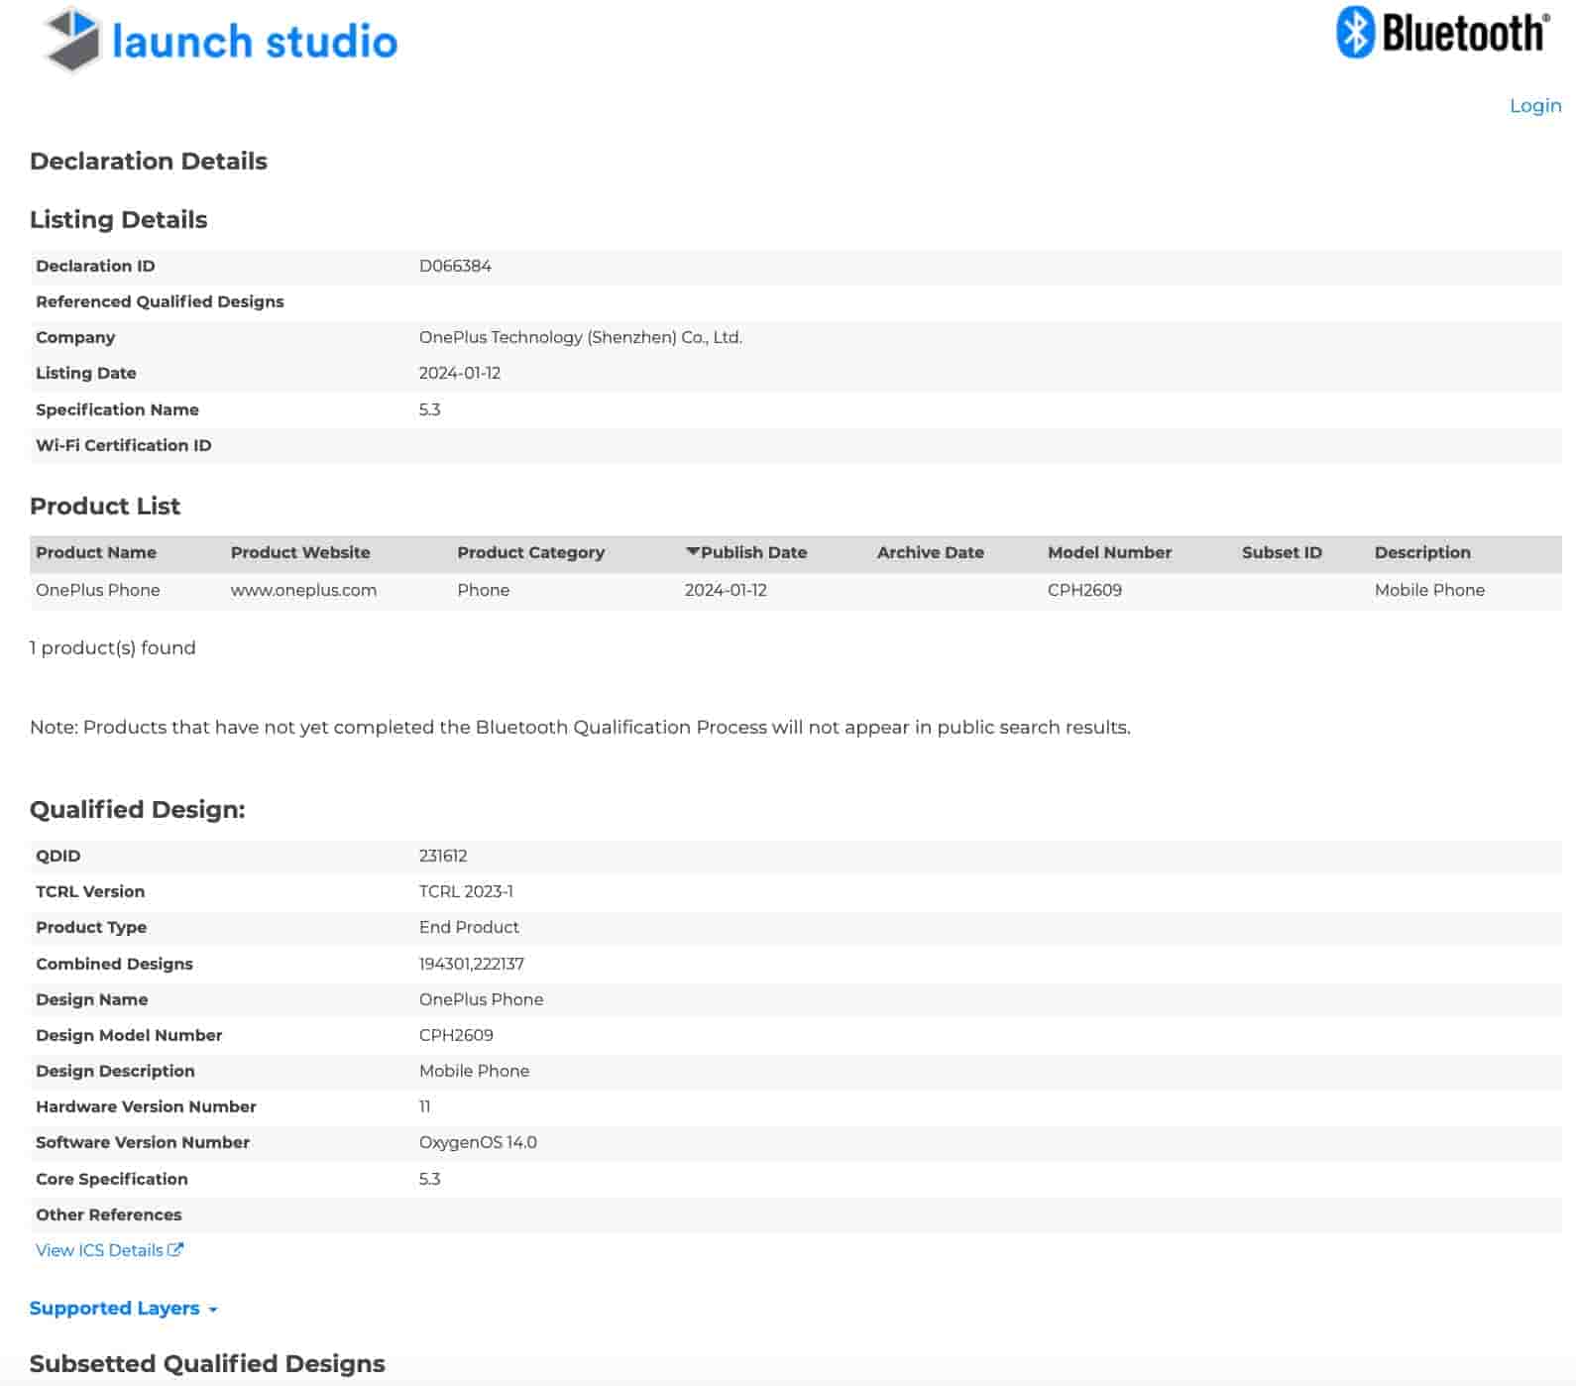The width and height of the screenshot is (1576, 1386).
Task: Click the '1 product(s) found' text
Action: tap(113, 647)
